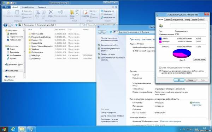Select the pagefile.sys file row
This screenshot has height=132, width=212.
(x=60, y=58)
